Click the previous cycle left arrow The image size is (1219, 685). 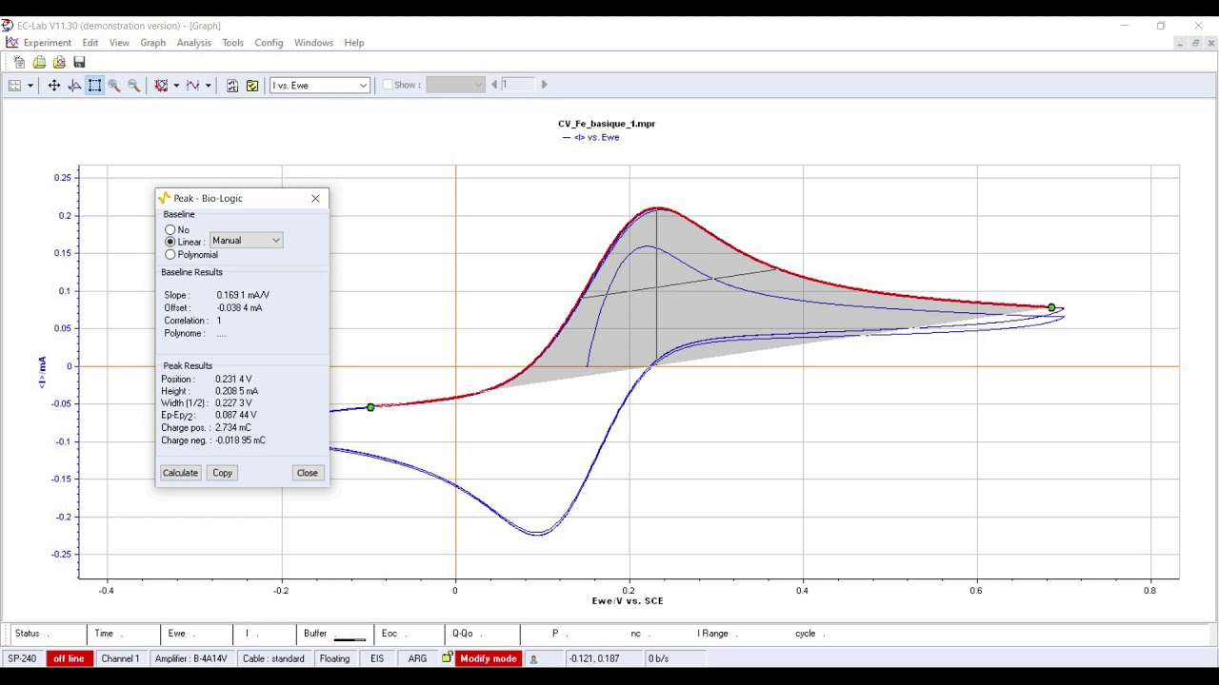click(494, 85)
